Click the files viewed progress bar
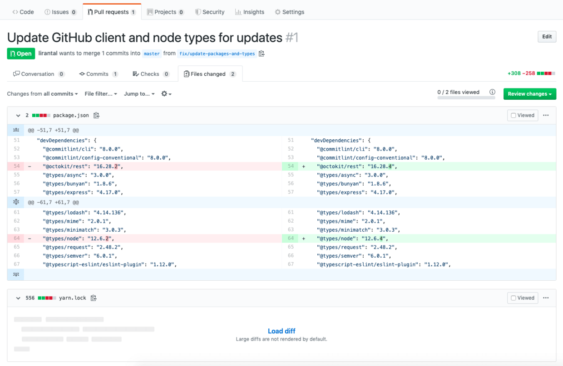Image resolution: width=563 pixels, height=366 pixels. click(466, 97)
